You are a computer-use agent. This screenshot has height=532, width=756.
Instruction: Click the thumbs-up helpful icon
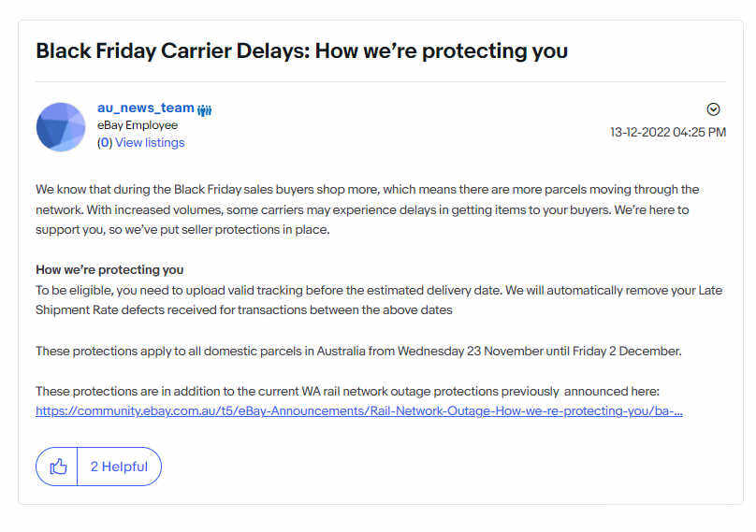pos(58,467)
